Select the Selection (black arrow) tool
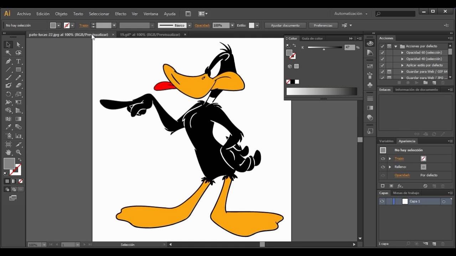The height and width of the screenshot is (256, 456). pyautogui.click(x=8, y=44)
